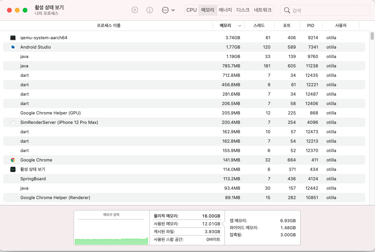
Task: Select Google Chrome Helper (GPU) row
Action: pyautogui.click(x=184, y=113)
